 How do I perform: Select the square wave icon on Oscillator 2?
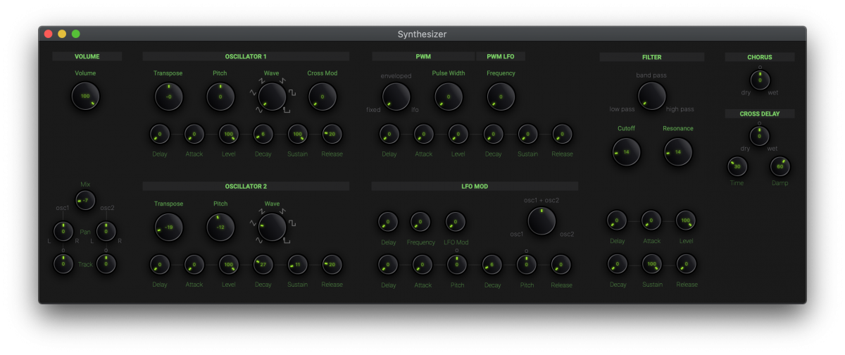292,223
